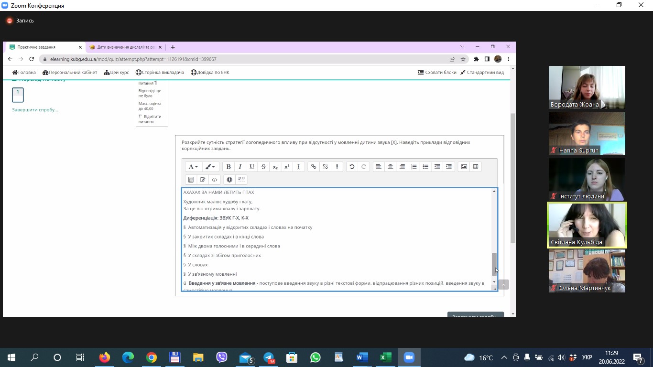Click the answer editor's vertical scrollbar thumb
Image resolution: width=653 pixels, height=367 pixels.
[x=494, y=264]
